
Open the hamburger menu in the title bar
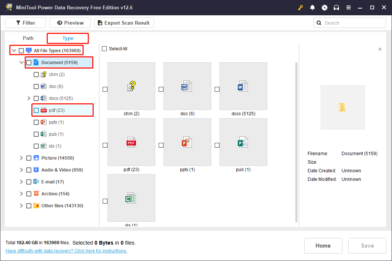pyautogui.click(x=348, y=7)
